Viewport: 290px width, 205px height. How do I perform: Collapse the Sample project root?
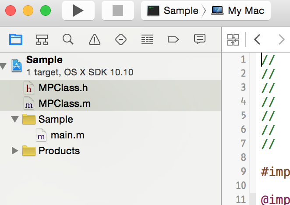[x=4, y=66]
